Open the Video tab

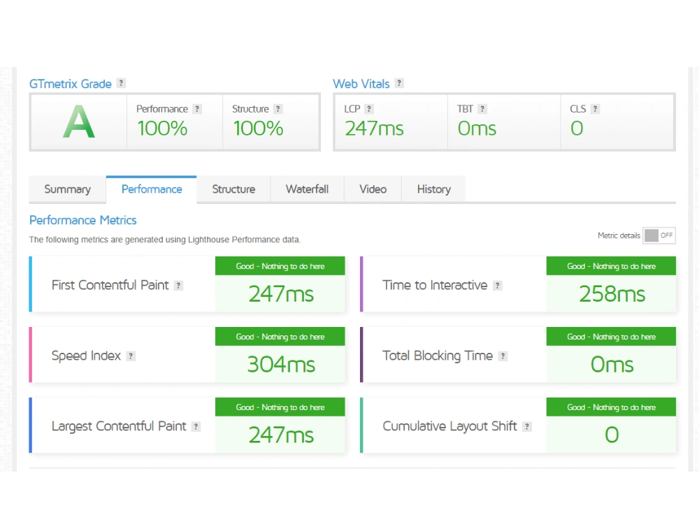coord(373,189)
